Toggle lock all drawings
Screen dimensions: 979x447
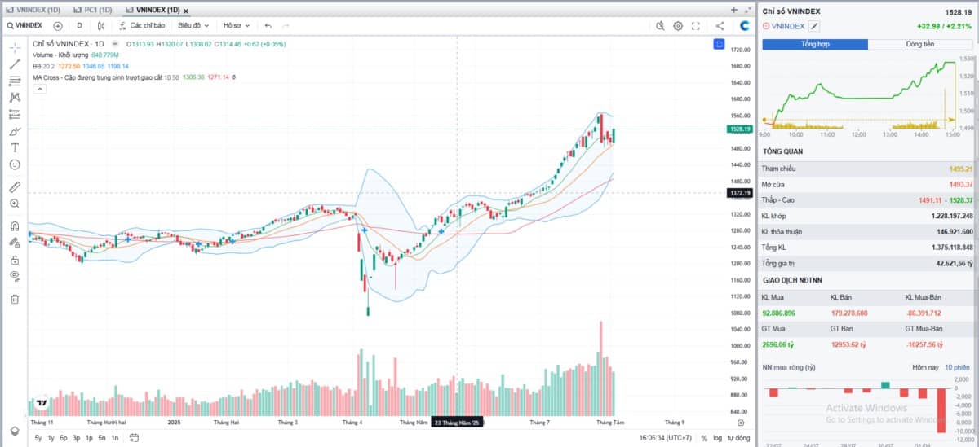[15, 260]
